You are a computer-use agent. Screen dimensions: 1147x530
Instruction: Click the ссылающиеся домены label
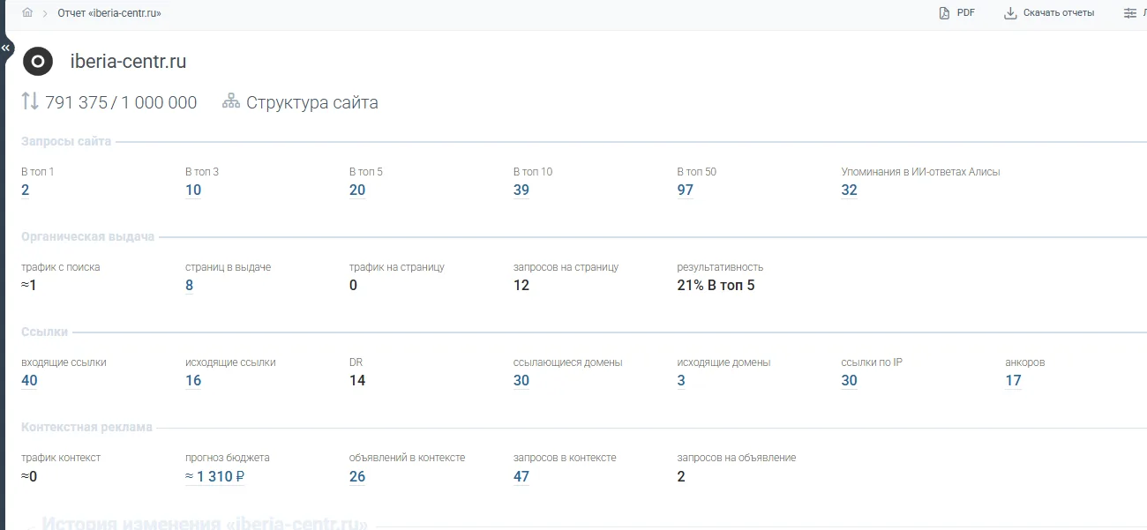[568, 362]
